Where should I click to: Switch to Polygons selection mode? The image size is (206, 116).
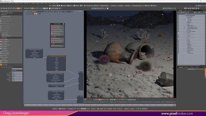click(x=76, y=6)
